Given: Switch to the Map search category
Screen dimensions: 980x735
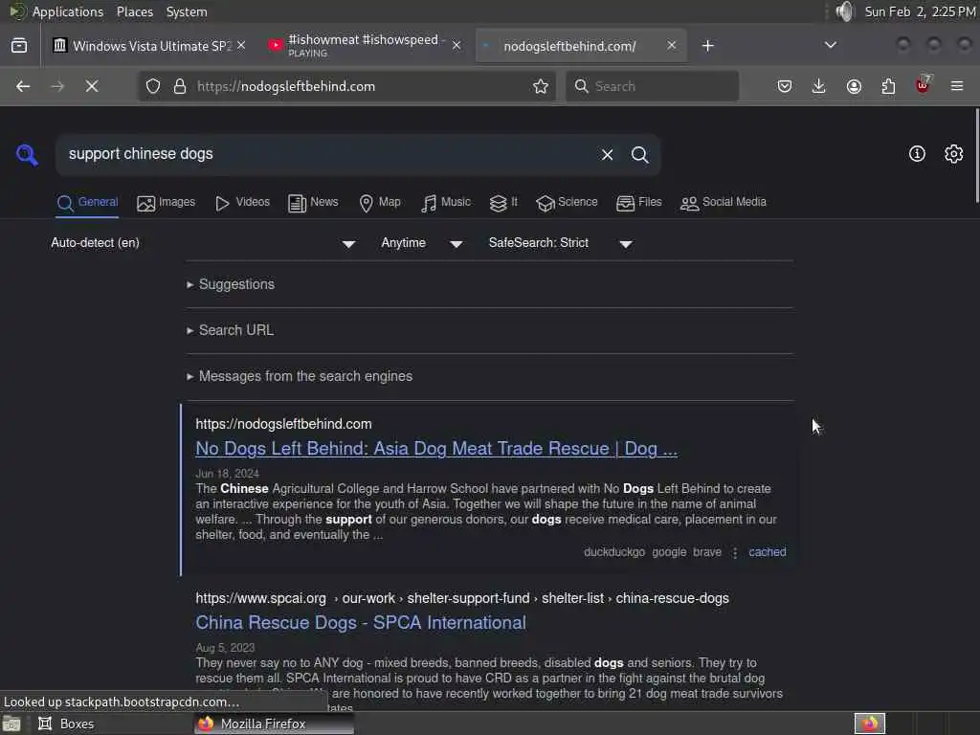Looking at the screenshot, I should tap(380, 203).
